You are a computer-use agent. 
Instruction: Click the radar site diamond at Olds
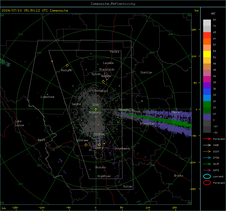pyautogui.click(x=96, y=109)
